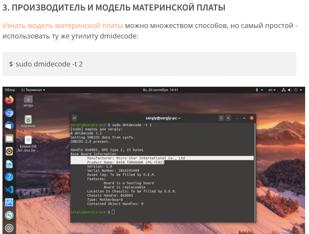Click the 'sergiy@sergiy-pc: ~' terminal title
Image resolution: width=309 pixels, height=234 pixels.
point(163,118)
